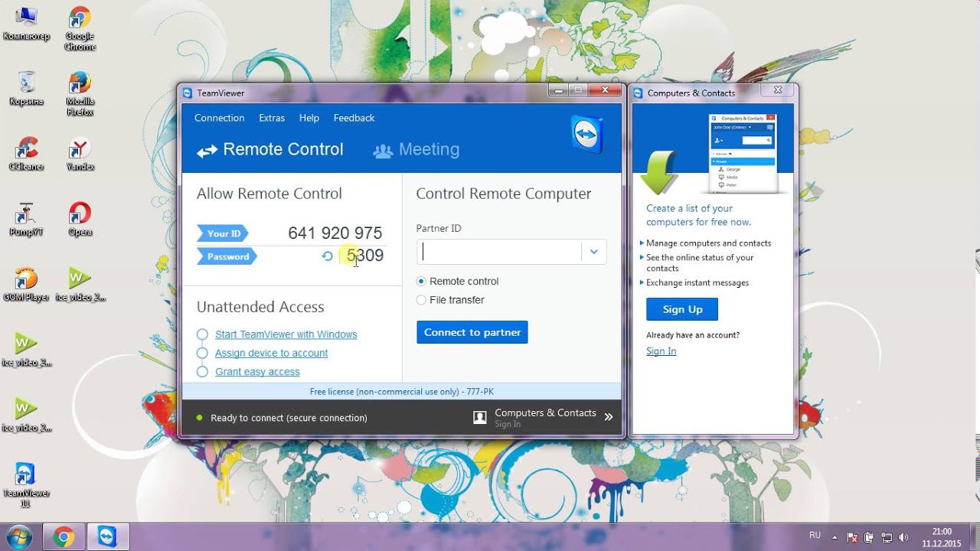Screen dimensions: 980x551
Task: Open Computers & Contacts from the footer label
Action: [x=545, y=413]
